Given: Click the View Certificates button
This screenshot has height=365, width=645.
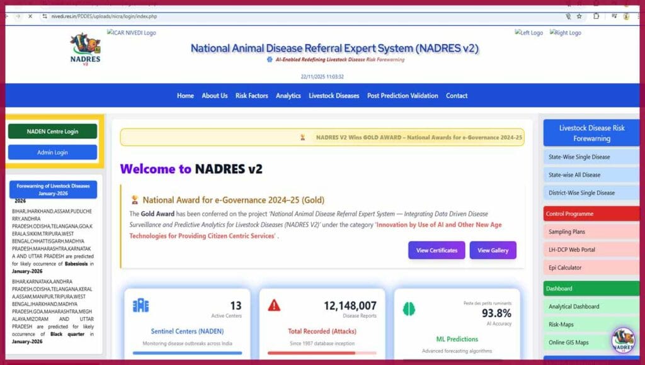Looking at the screenshot, I should click(x=436, y=250).
